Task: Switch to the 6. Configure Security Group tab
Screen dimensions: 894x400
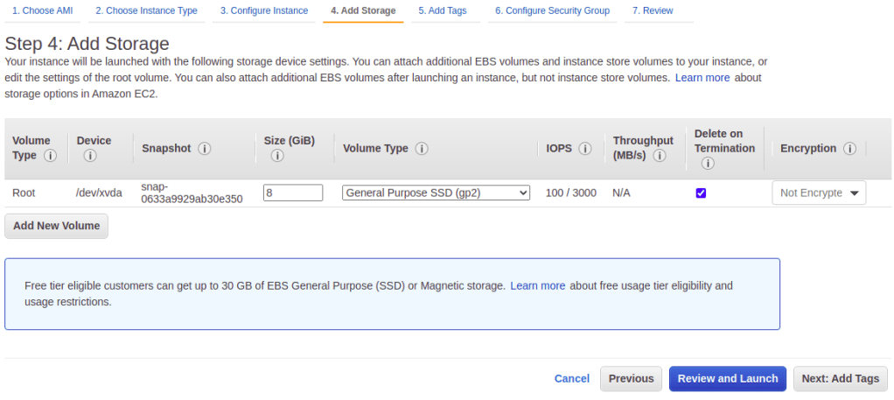Action: [x=552, y=11]
